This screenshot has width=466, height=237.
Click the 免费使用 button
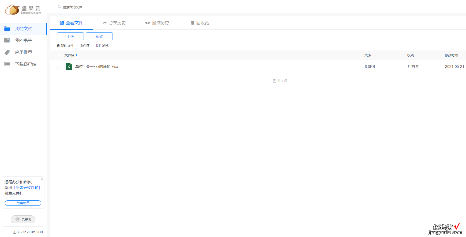coord(23,203)
